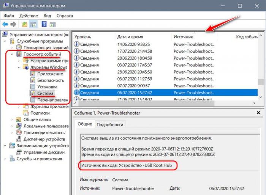The height and width of the screenshot is (195, 266).
Task: Select the Система log in tree
Action: pos(45,93)
